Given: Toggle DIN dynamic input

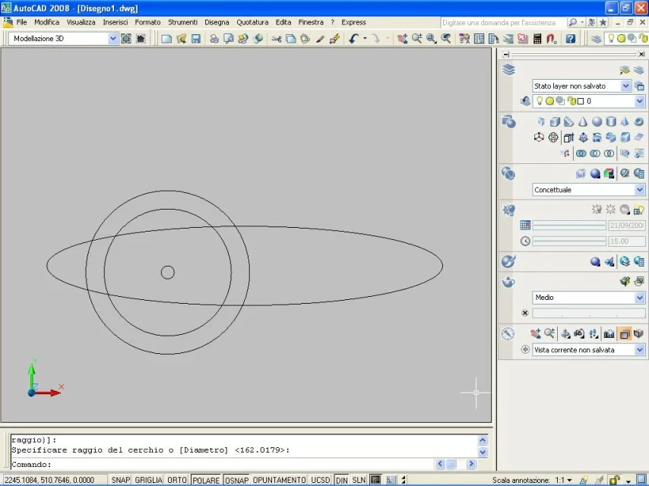Looking at the screenshot, I should [341, 480].
